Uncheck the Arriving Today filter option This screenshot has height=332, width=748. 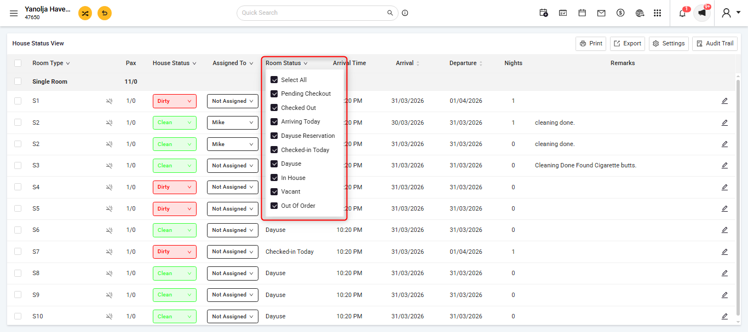coord(274,121)
